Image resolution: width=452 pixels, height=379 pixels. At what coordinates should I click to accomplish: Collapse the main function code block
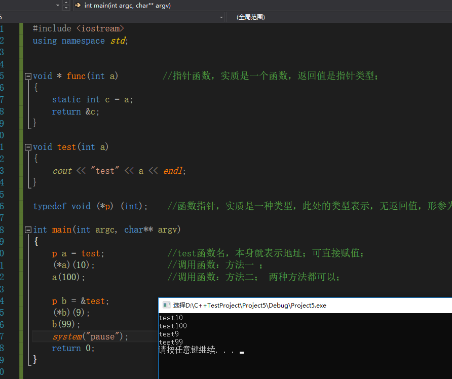(28, 230)
